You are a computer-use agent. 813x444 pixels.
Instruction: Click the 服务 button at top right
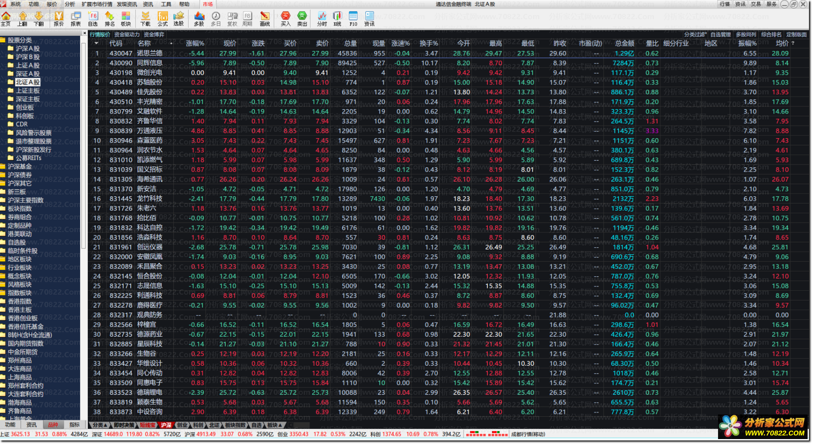771,4
